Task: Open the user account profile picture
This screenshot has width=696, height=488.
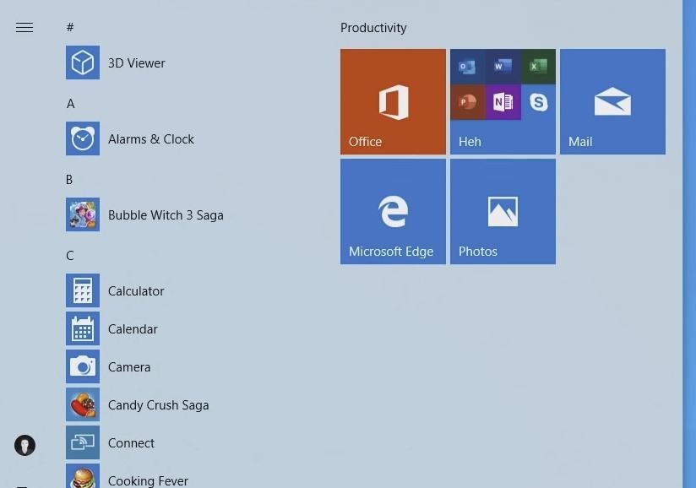Action: click(24, 445)
